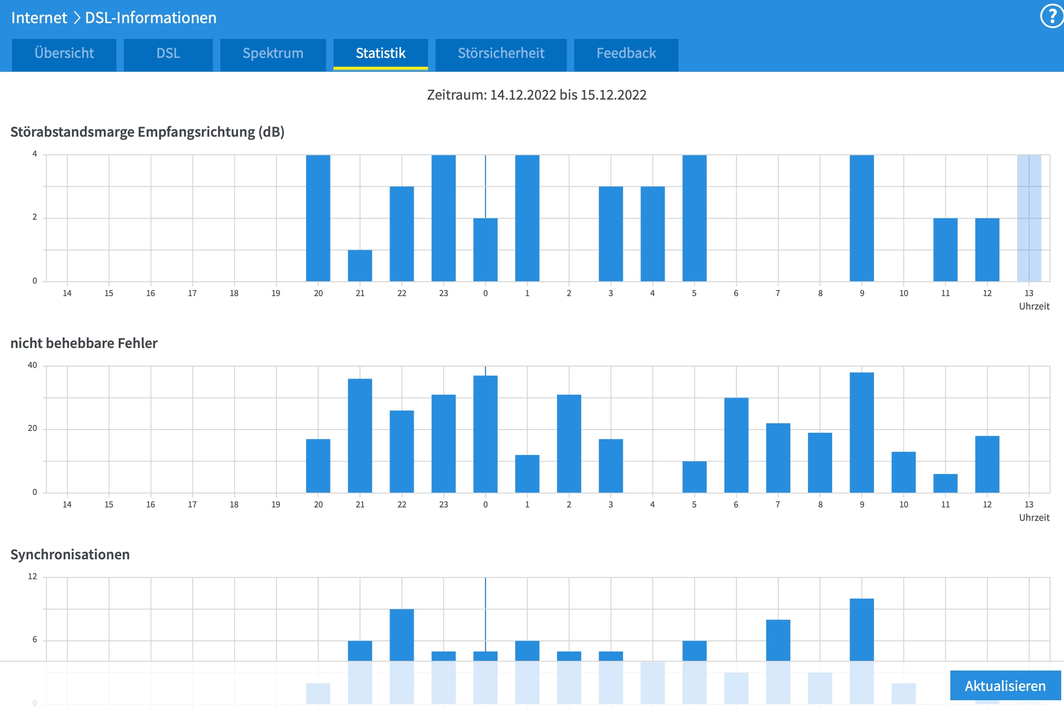This screenshot has width=1064, height=709.
Task: Click the 20 Uhr bar in Störabstandsmarge chart
Action: point(318,218)
